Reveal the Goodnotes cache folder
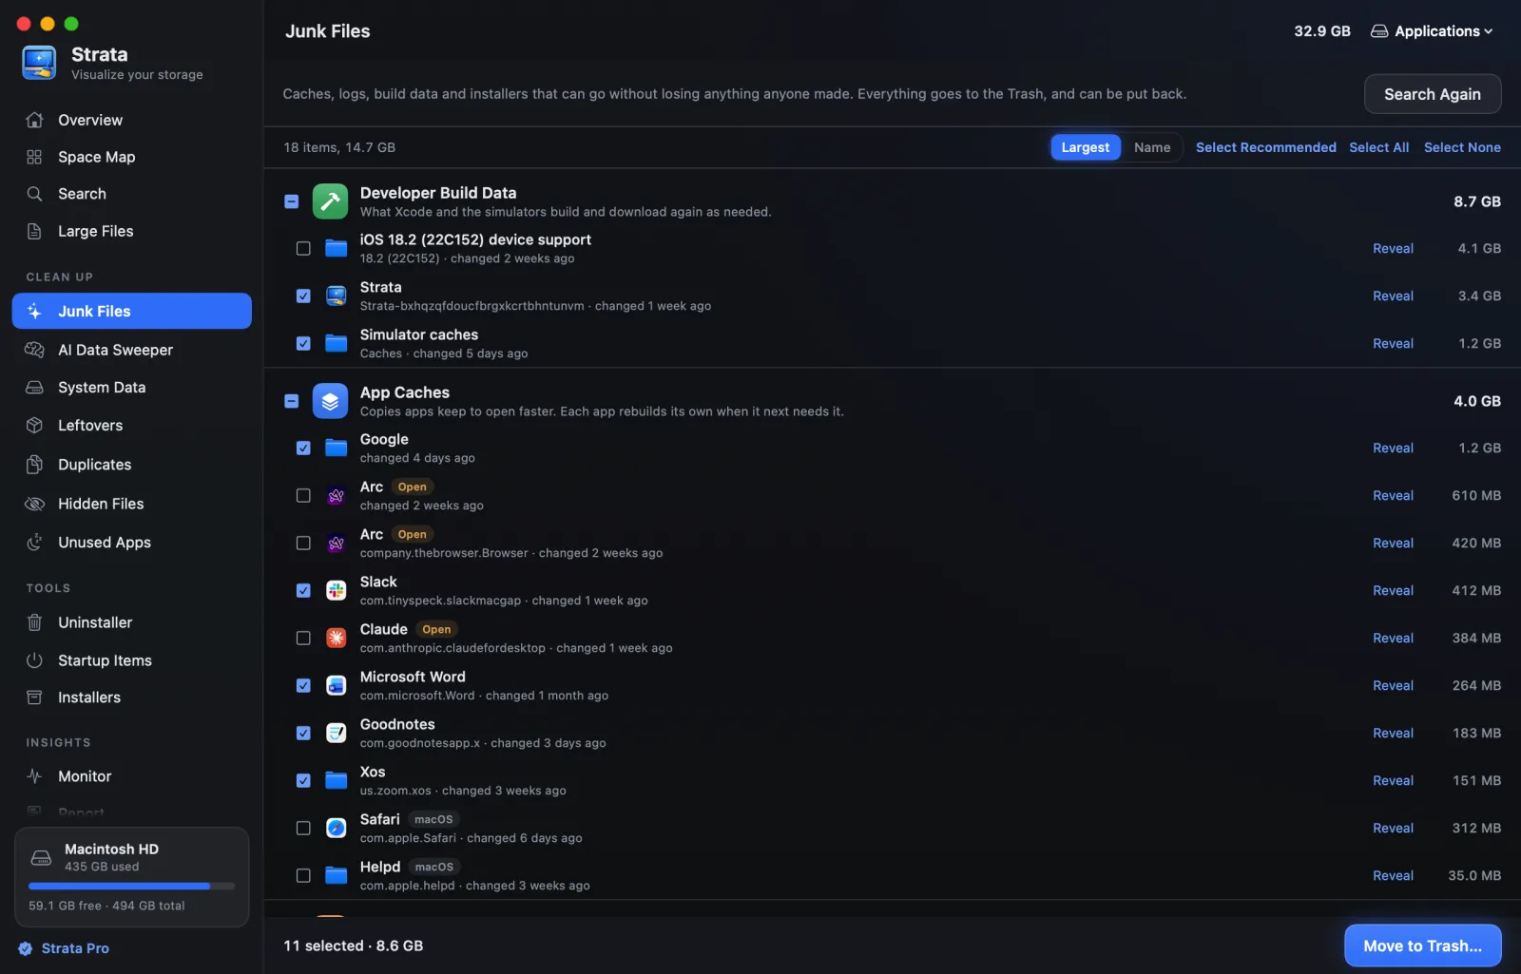Image resolution: width=1521 pixels, height=974 pixels. (x=1393, y=734)
